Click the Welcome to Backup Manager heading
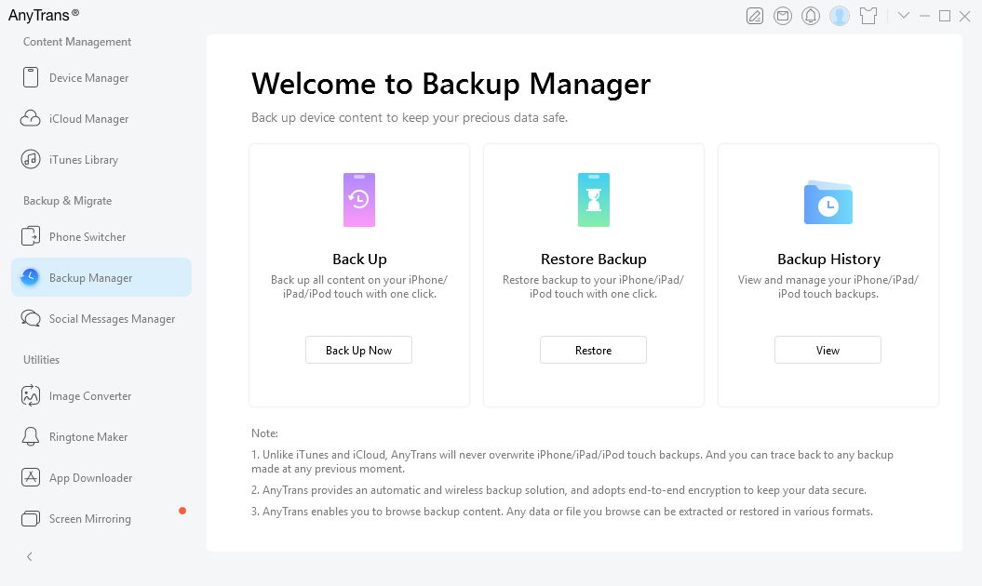 coord(451,84)
